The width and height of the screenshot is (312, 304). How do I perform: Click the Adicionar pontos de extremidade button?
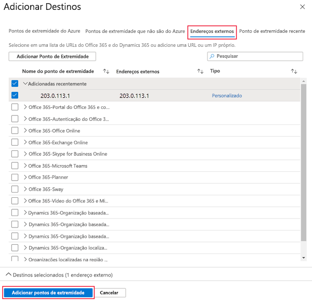point(48,293)
